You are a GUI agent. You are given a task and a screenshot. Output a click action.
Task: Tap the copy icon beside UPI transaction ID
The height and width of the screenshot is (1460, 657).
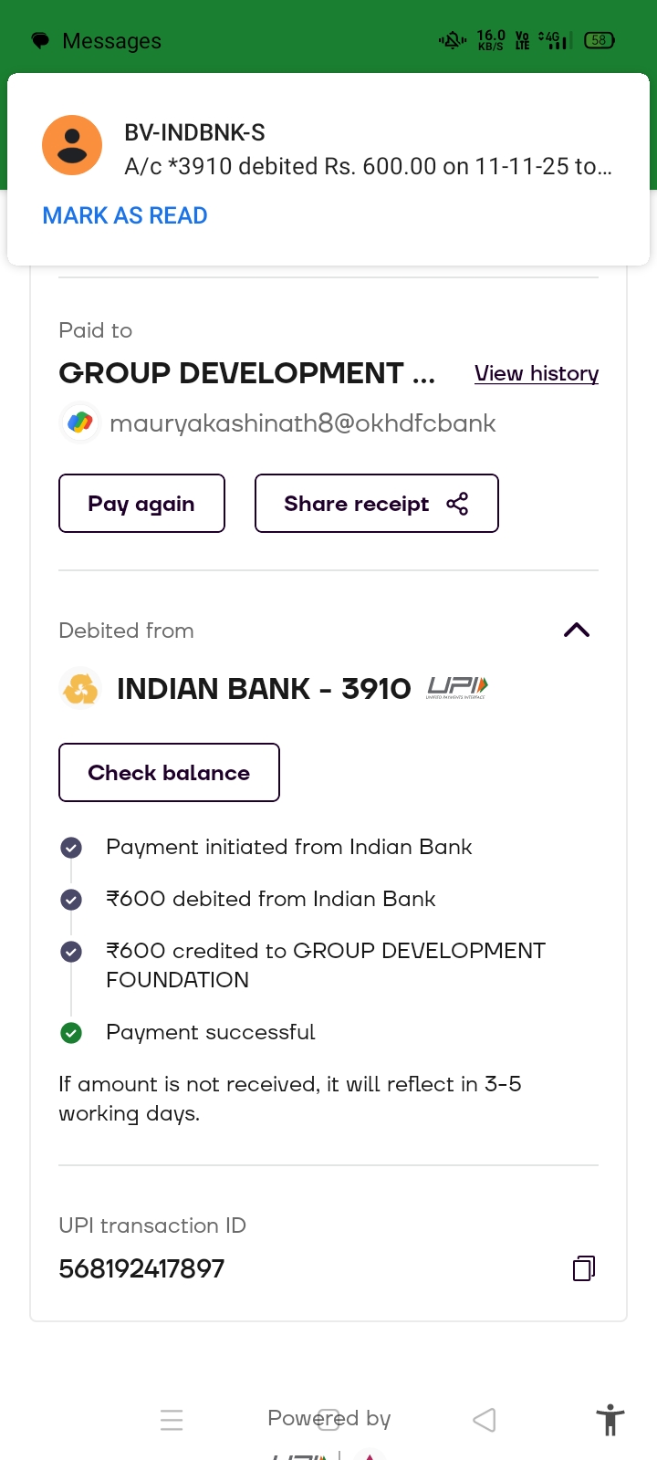click(x=583, y=1268)
